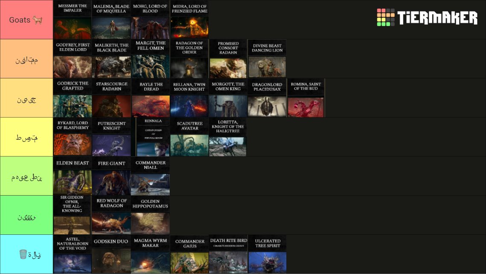486x274 pixels.
Task: Click the Astel, Naturalborn of the Void card
Action: pos(72,254)
